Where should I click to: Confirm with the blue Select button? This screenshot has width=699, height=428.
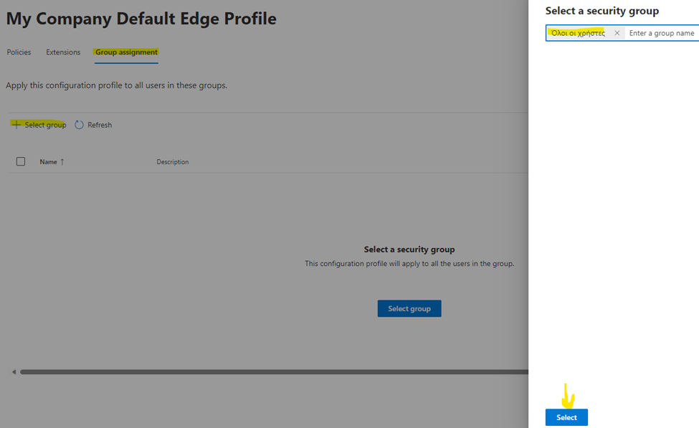[566, 417]
